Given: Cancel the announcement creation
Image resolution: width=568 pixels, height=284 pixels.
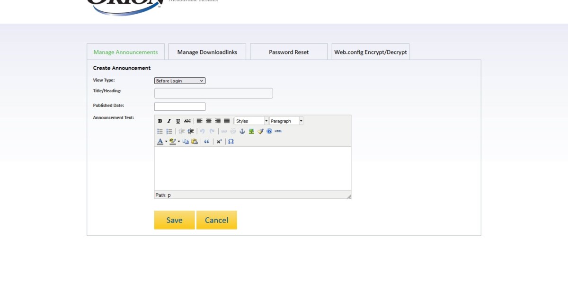Looking at the screenshot, I should pos(216,220).
